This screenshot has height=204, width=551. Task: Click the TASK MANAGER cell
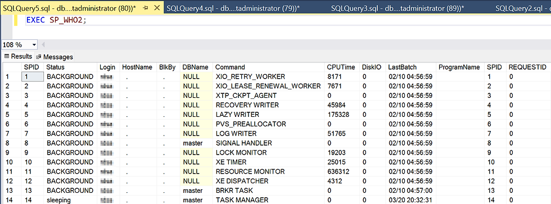click(x=269, y=200)
